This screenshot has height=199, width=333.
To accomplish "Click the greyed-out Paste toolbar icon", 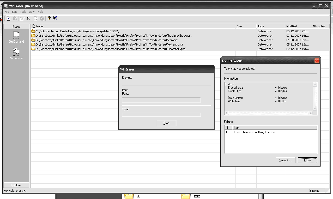I will (15, 18).
